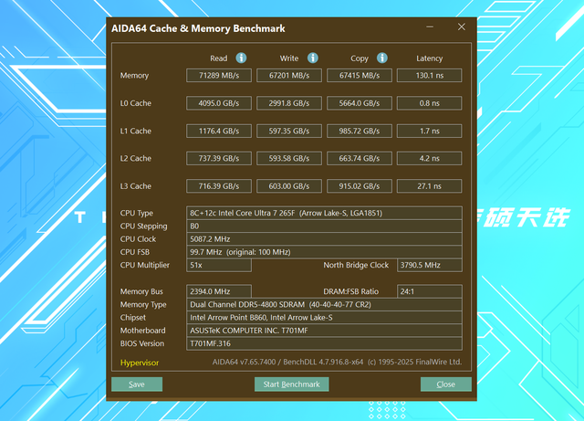Click the Close button at the bottom
584x421 pixels.
[x=446, y=384]
